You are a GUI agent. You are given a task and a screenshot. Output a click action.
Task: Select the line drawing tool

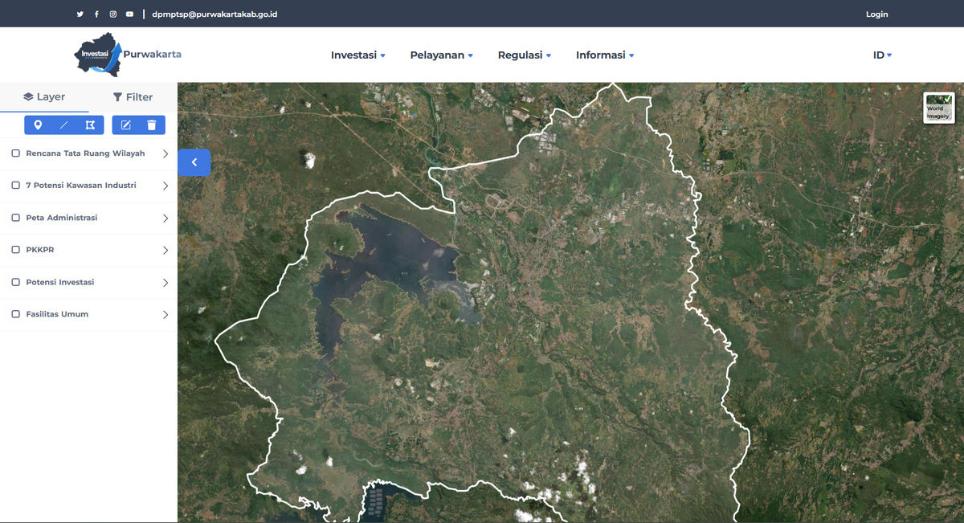point(64,125)
